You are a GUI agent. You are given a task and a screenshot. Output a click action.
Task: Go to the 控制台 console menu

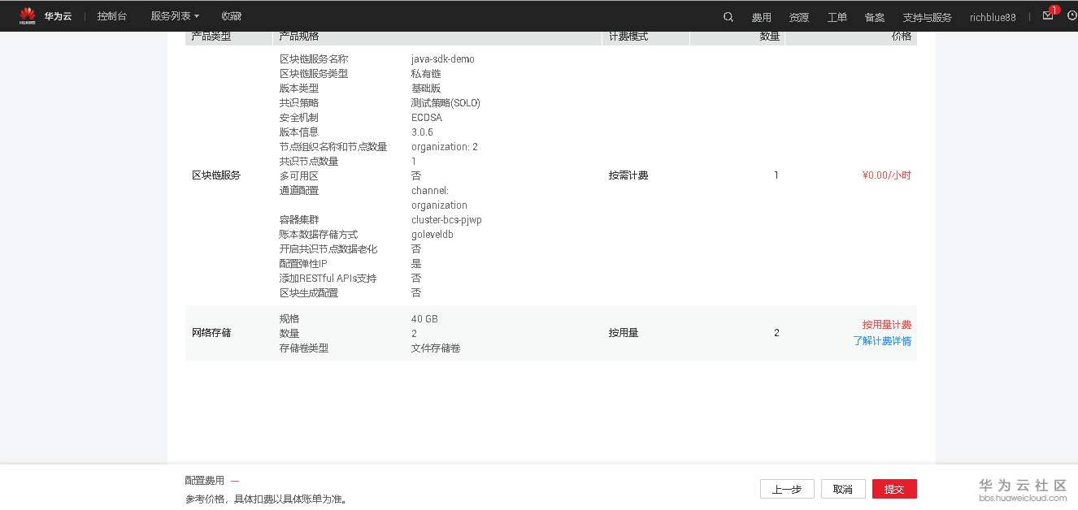111,15
